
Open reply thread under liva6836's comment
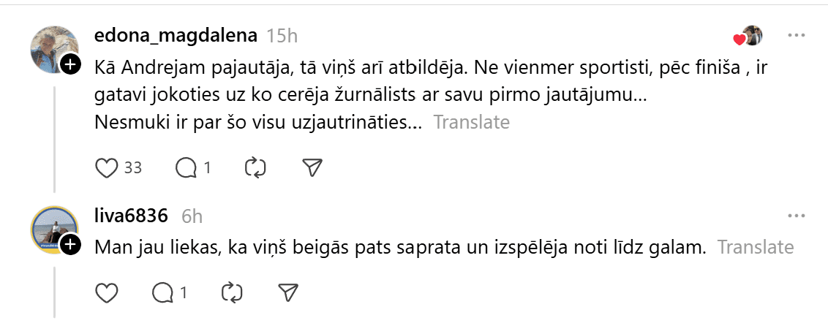coord(162,293)
